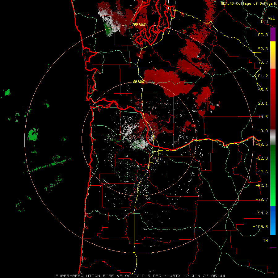This screenshot has width=278, height=278.
Task: Click the 107.8 legend value
Action: [x=262, y=35]
